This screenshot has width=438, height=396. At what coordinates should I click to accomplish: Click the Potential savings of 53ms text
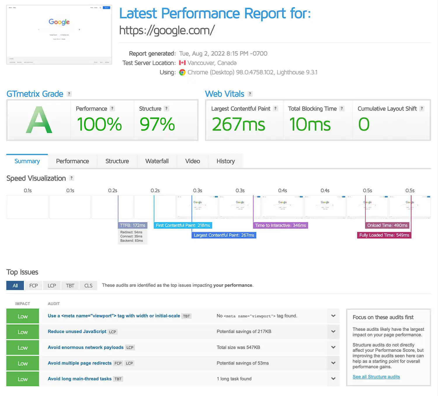click(x=243, y=363)
